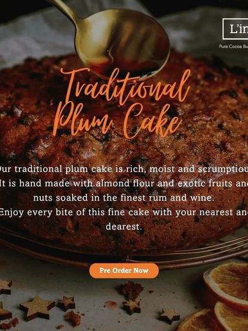
Task: Select the line mentioning rich, moist and scrumptious
Action: pos(124,169)
